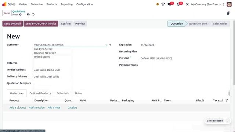Click the Taxes column header
The width and height of the screenshot is (235, 132).
[167, 100]
